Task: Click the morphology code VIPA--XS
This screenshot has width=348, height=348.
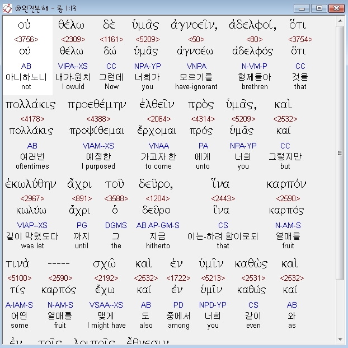Action: click(x=73, y=66)
